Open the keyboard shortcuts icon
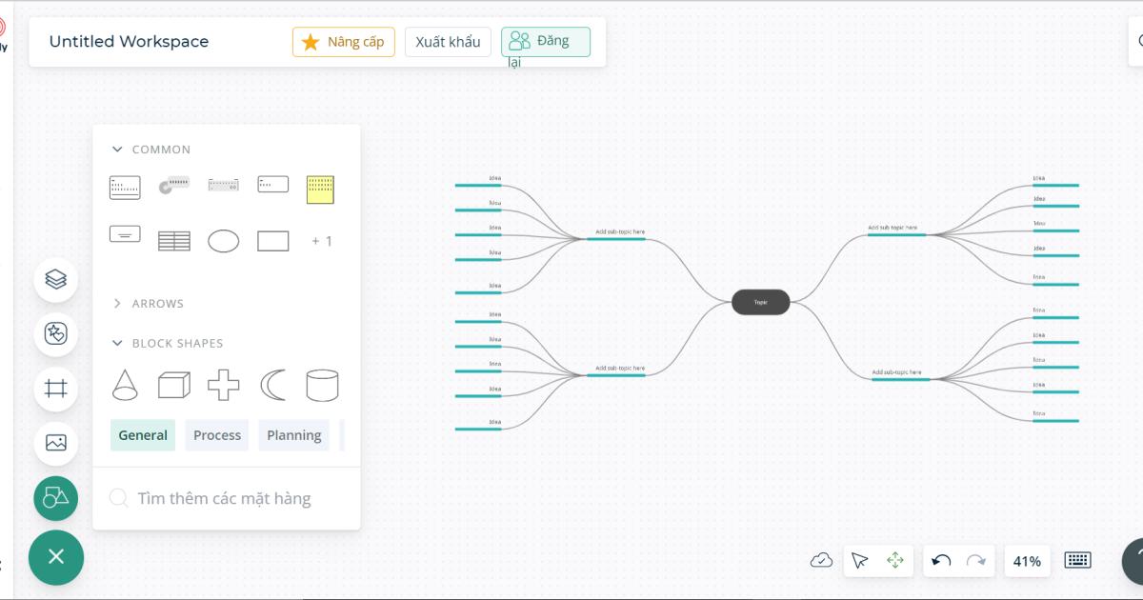1143x600 pixels. tap(1078, 560)
